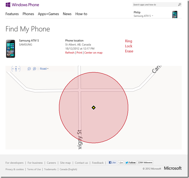Image resolution: width=189 pixels, height=178 pixels.
Task: Click Center on map link
Action: click(x=93, y=53)
